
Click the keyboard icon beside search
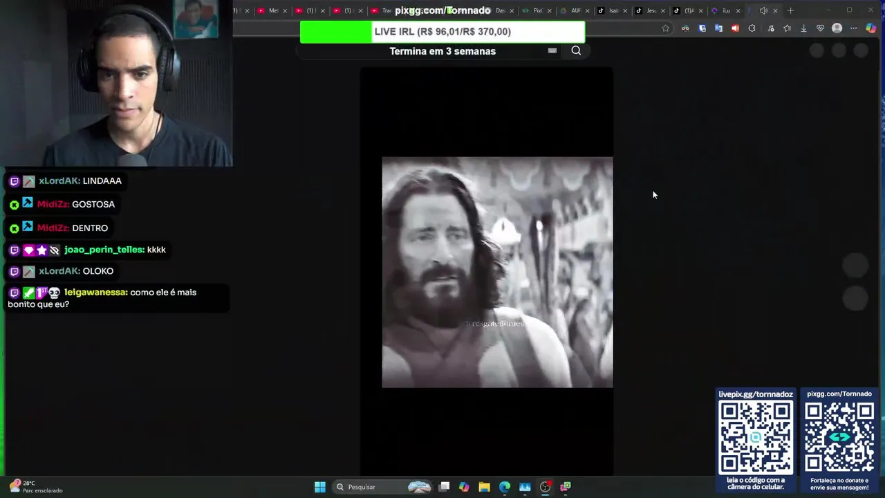pyautogui.click(x=552, y=50)
